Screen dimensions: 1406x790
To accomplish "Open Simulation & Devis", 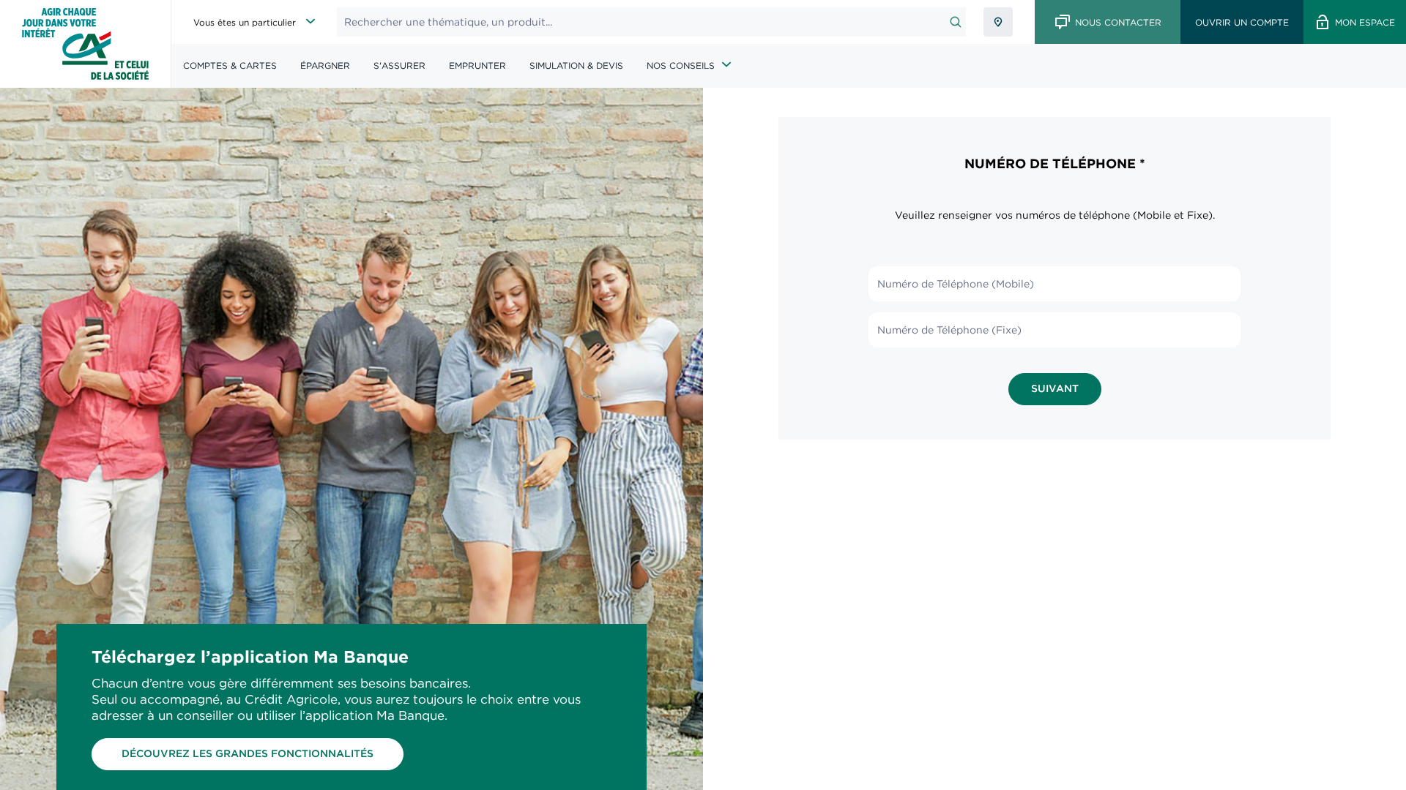I will (576, 66).
